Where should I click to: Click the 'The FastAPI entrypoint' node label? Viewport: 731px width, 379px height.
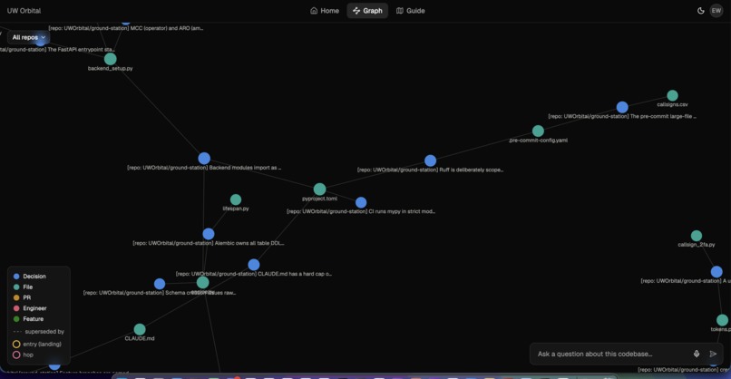(57, 49)
